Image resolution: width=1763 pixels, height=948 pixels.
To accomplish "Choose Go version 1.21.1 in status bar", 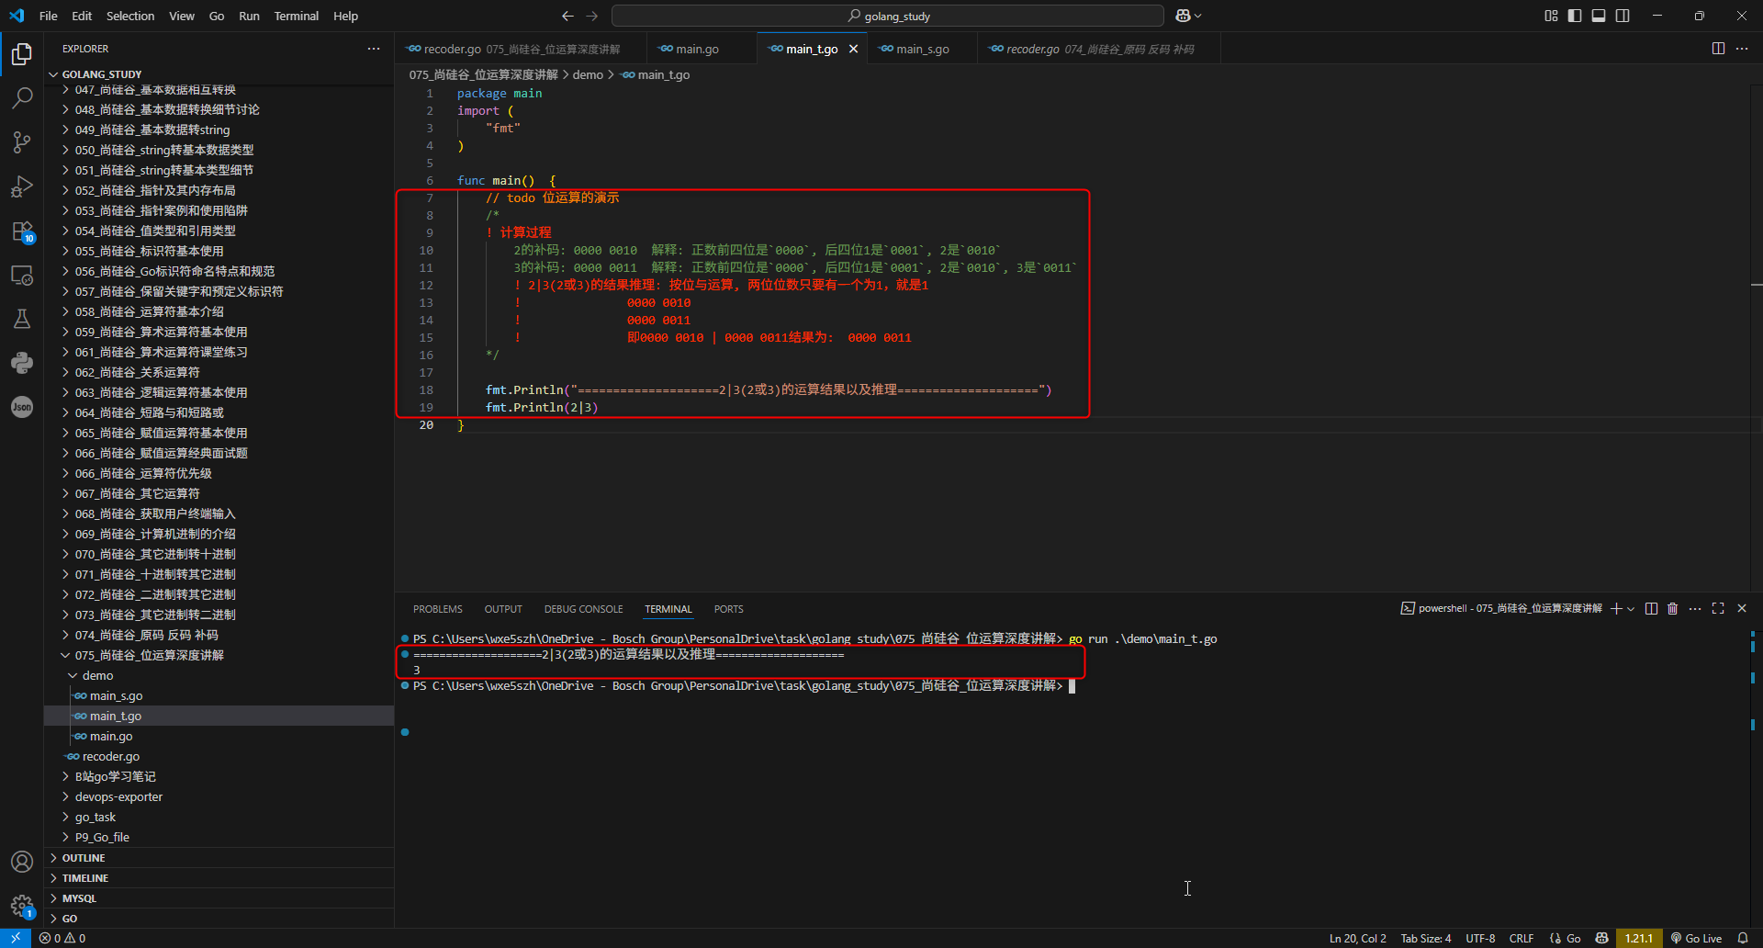I will point(1639,938).
